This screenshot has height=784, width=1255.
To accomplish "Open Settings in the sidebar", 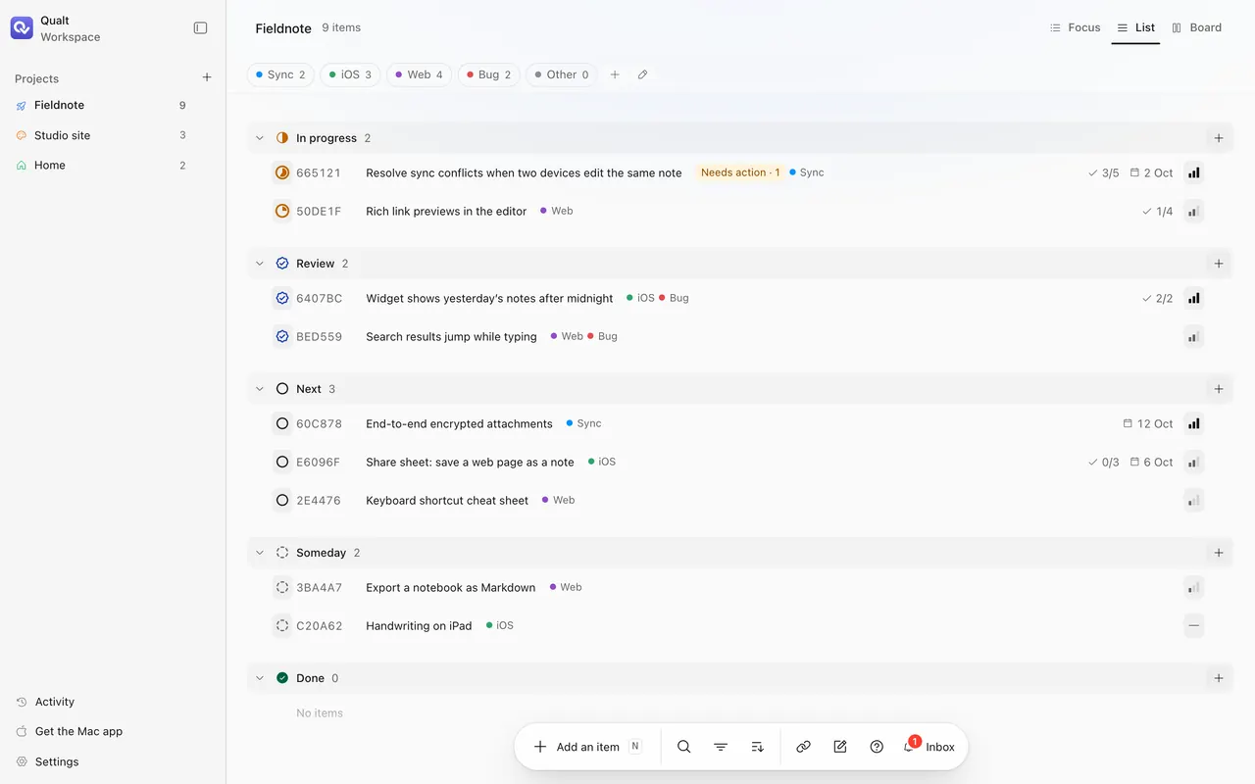I will [47, 761].
